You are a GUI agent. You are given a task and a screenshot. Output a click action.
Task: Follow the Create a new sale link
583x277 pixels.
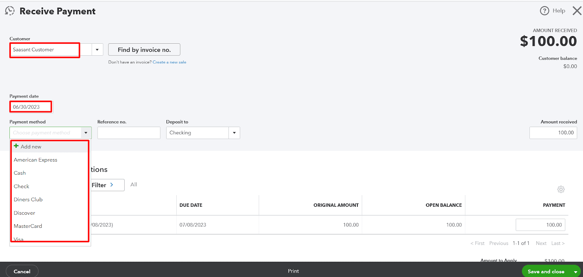(169, 62)
